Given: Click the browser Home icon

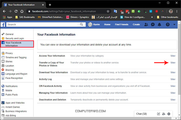Looking at the screenshot, I should pos(22,11).
